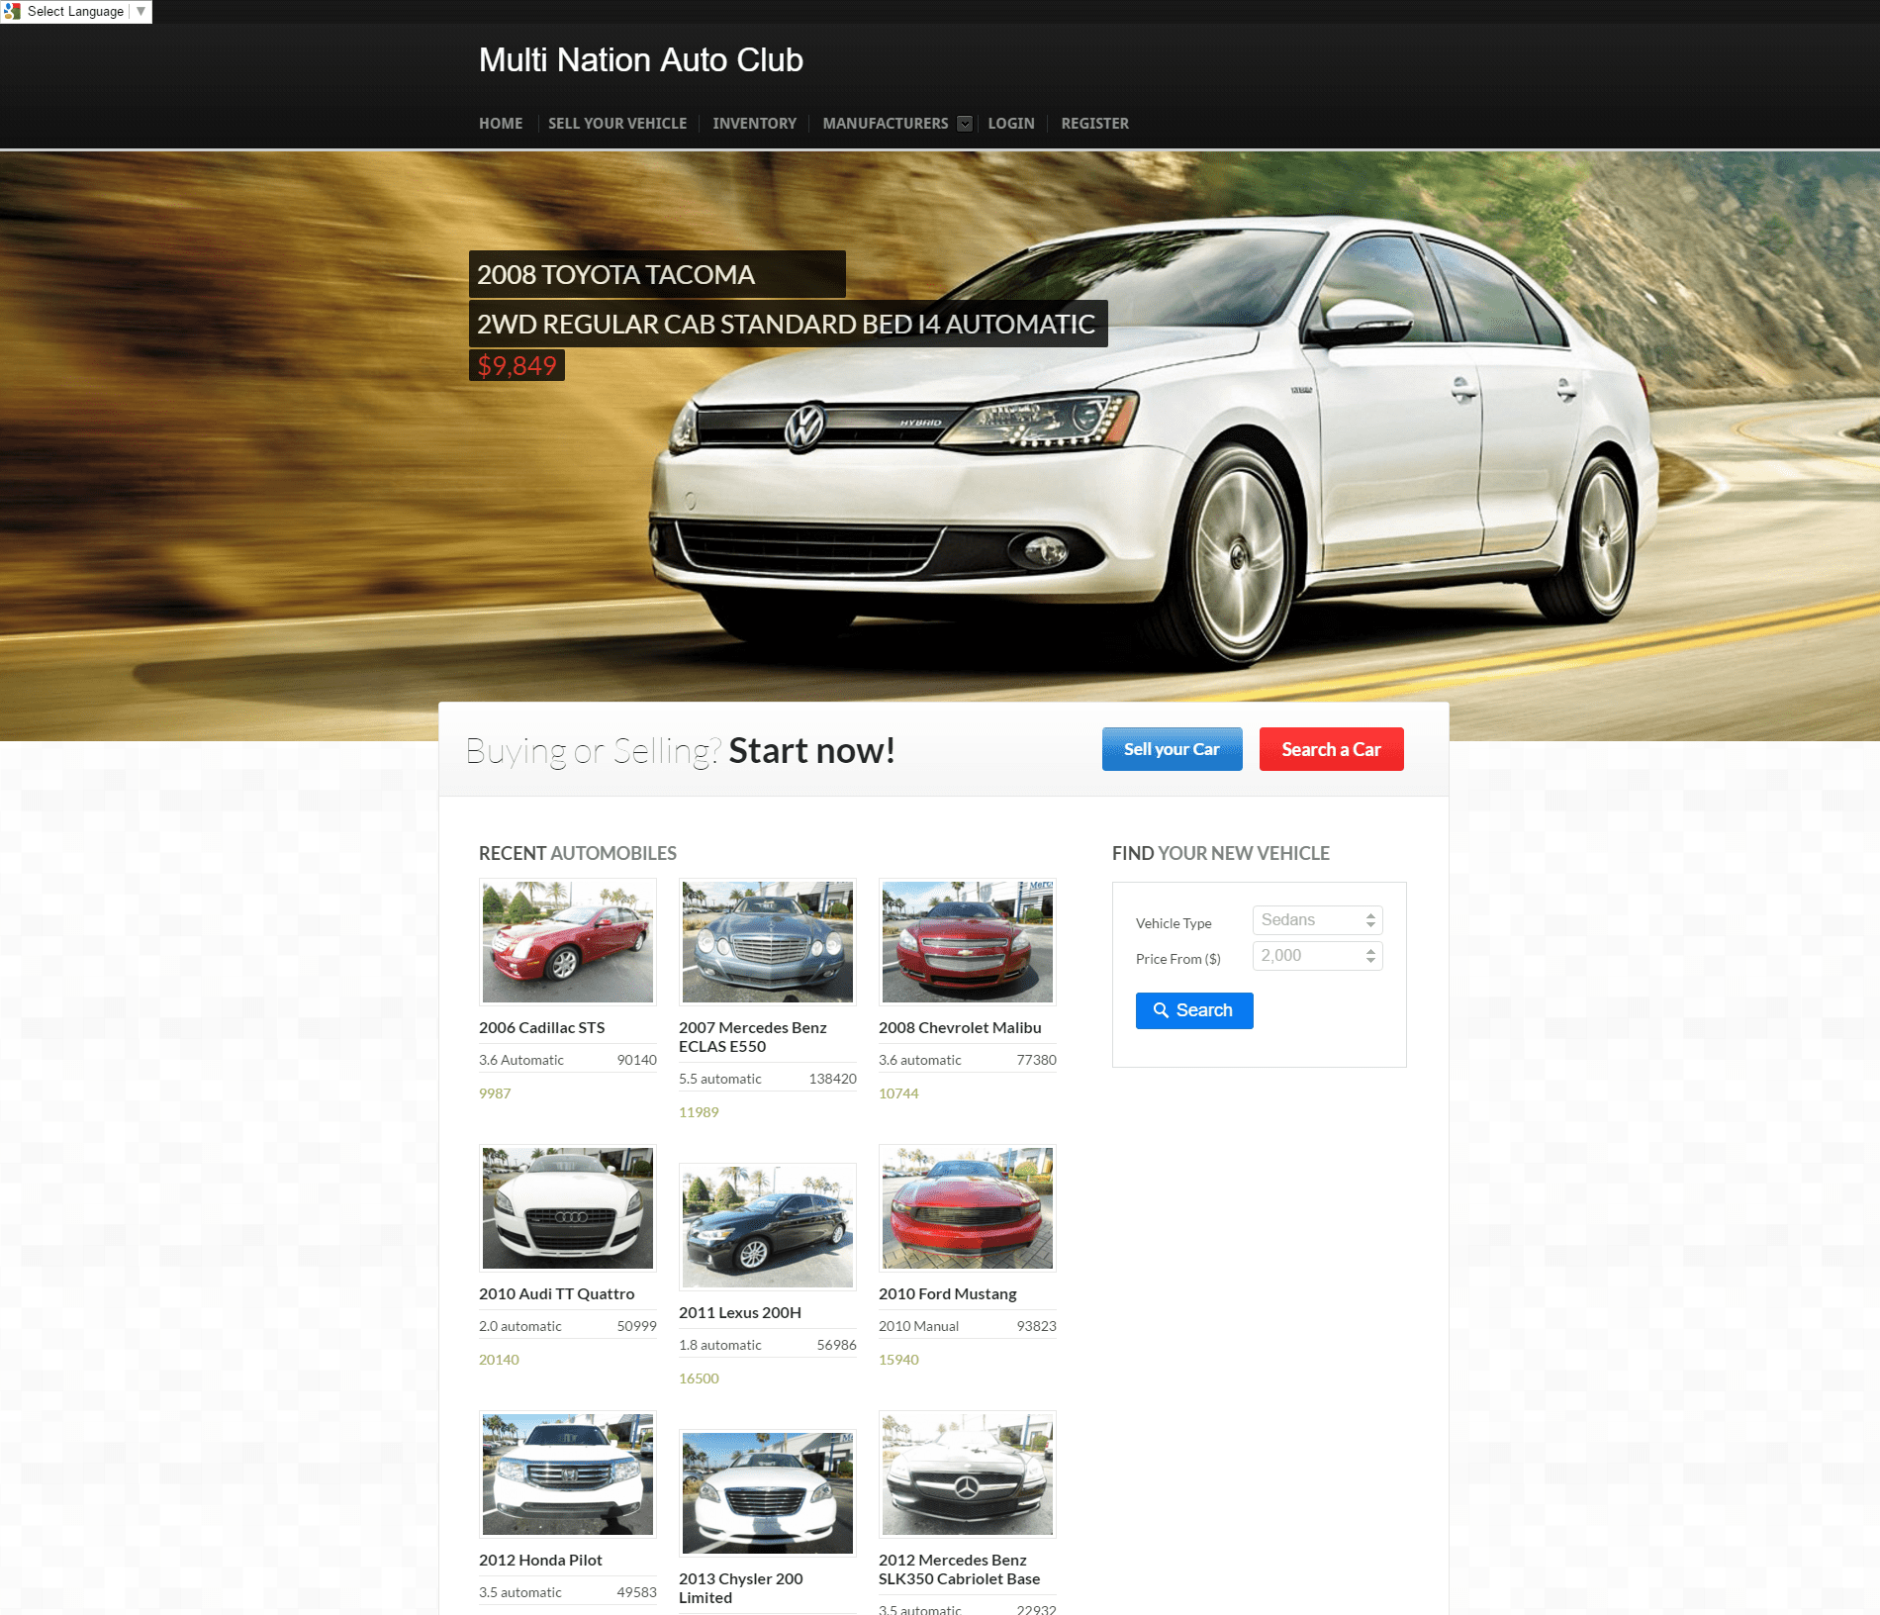
Task: Click the Google Translate icon
Action: pos(12,11)
